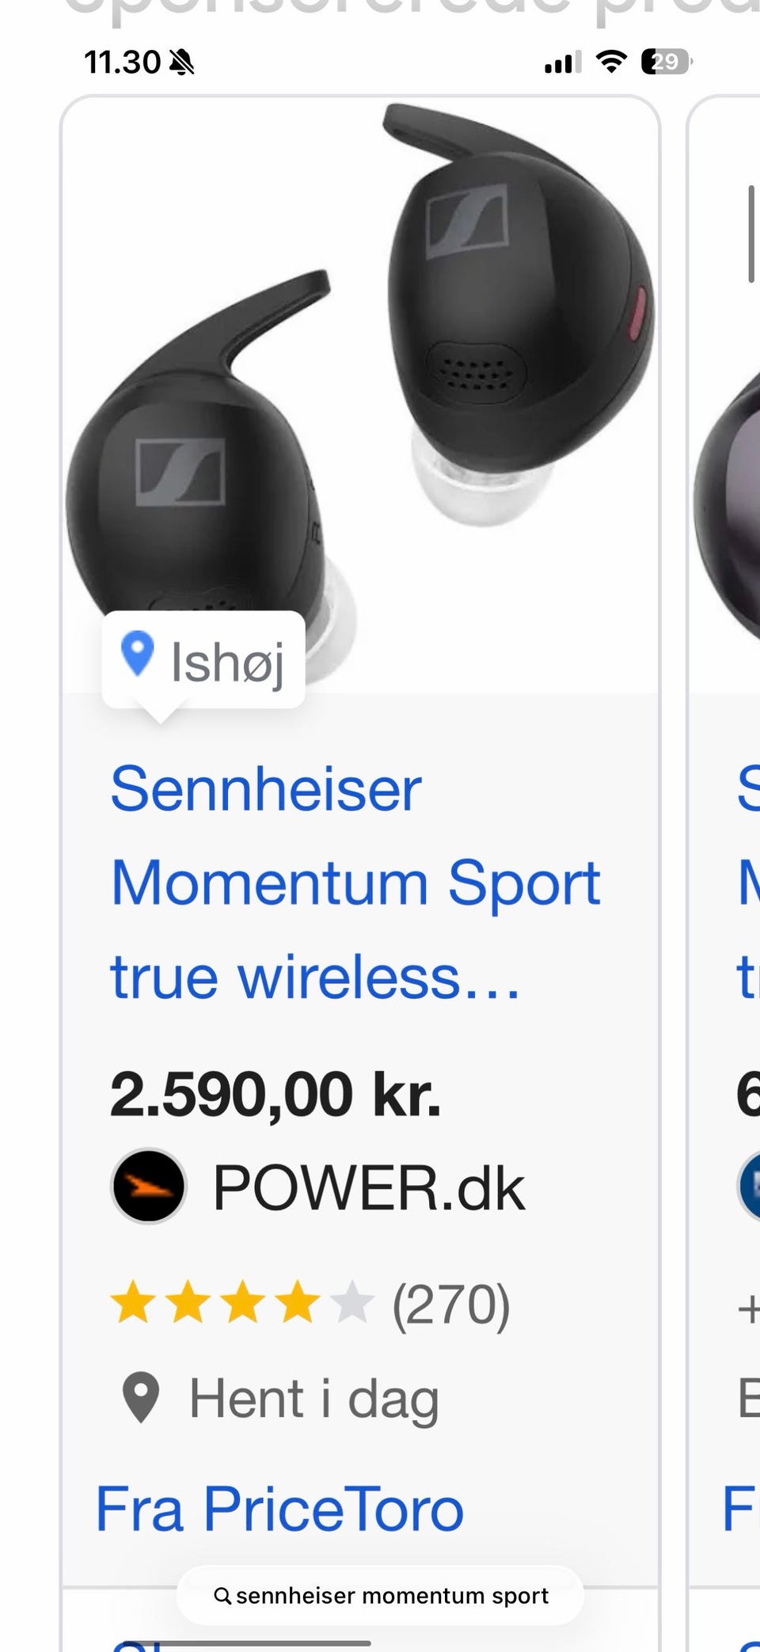Tap the POWER.dk round store logo
The width and height of the screenshot is (760, 1652).
click(x=149, y=1187)
